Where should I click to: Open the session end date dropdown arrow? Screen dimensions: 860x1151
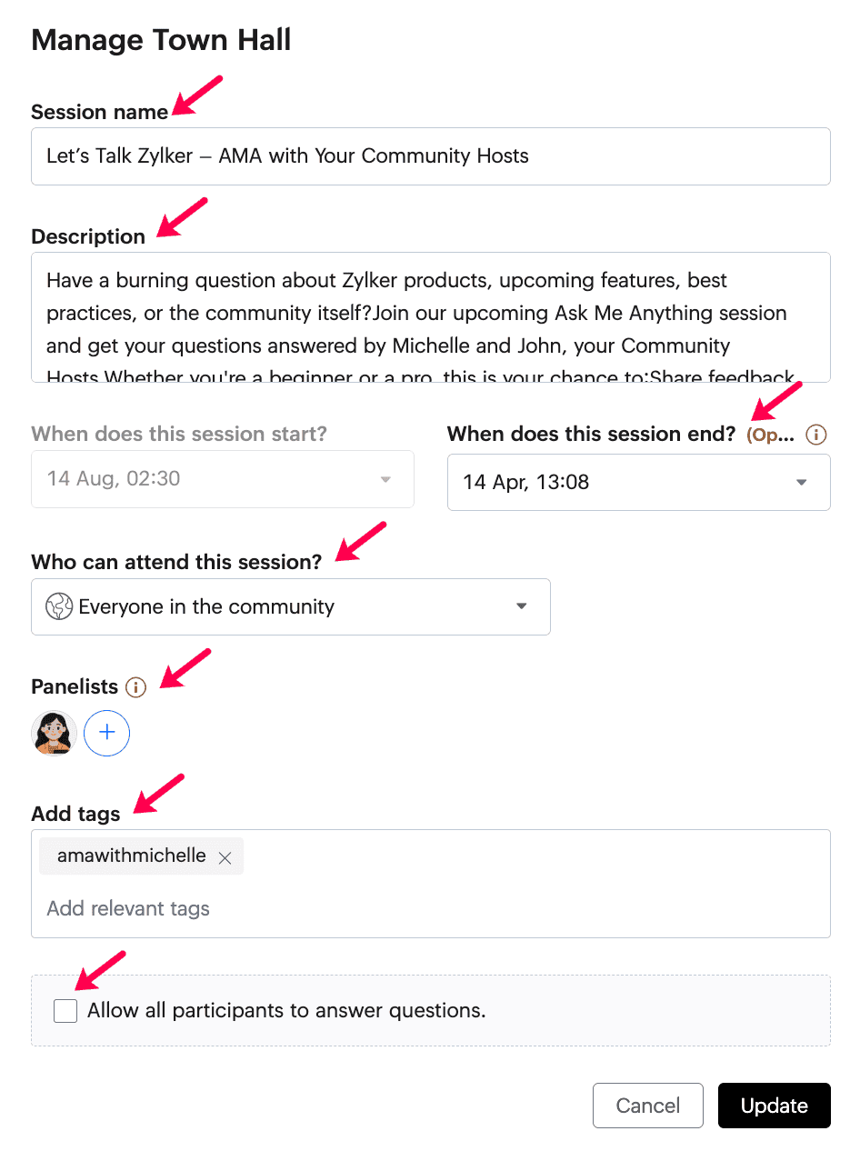(802, 482)
